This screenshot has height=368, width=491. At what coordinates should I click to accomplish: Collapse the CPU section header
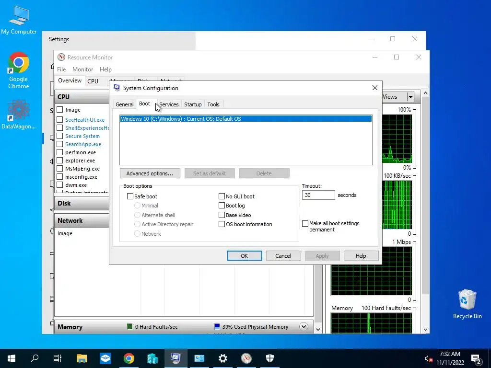click(82, 97)
